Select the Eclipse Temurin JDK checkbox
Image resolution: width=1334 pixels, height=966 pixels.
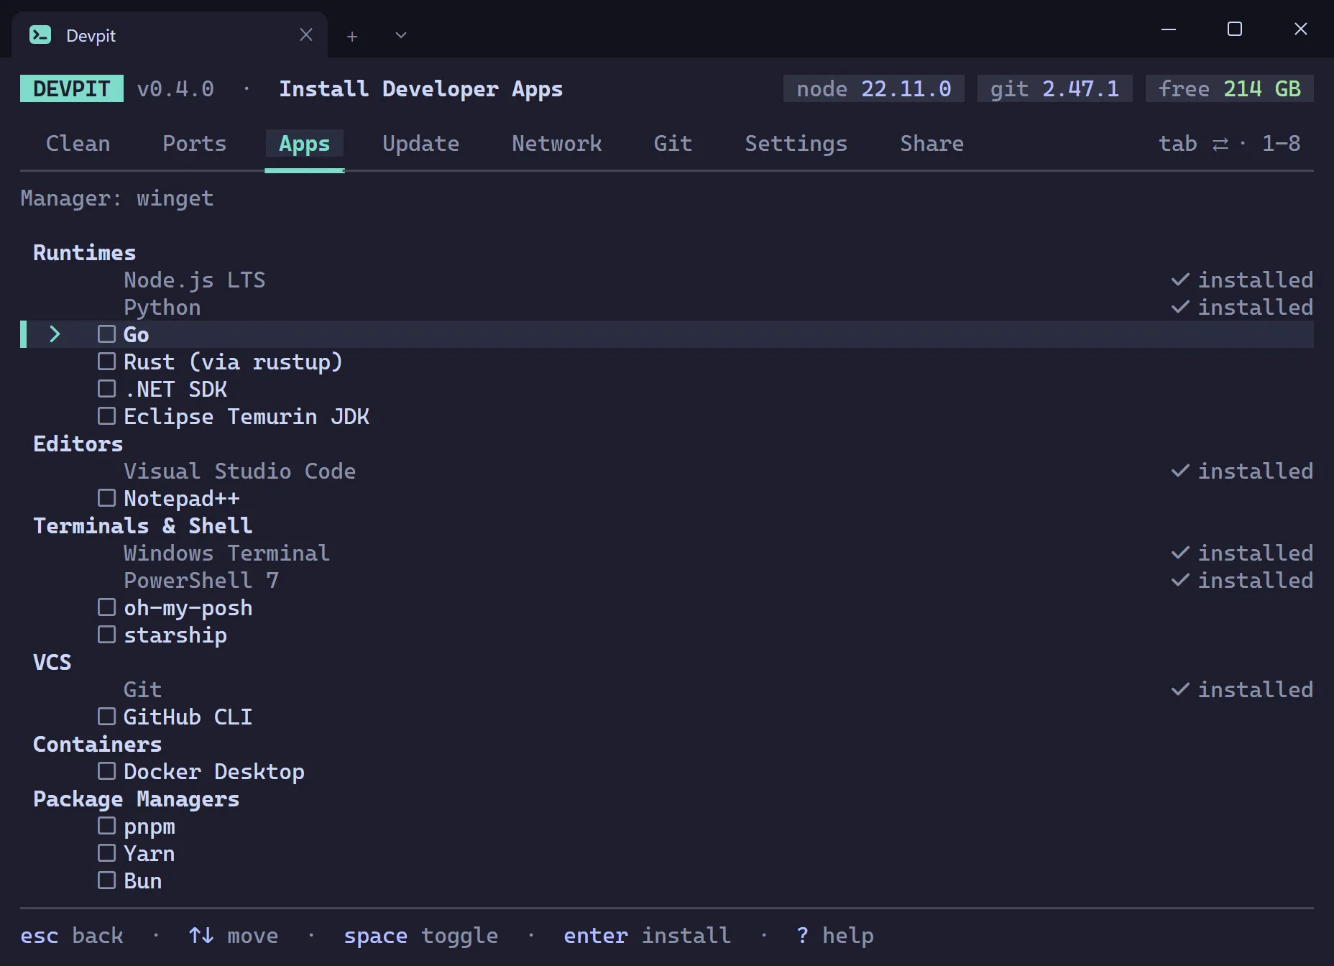pos(106,416)
